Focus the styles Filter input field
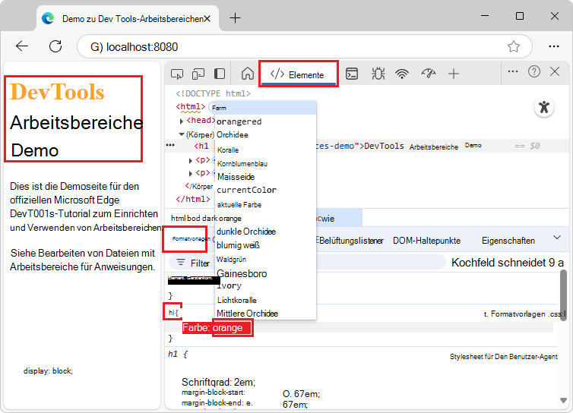Image resolution: width=573 pixels, height=413 pixels. [307, 263]
